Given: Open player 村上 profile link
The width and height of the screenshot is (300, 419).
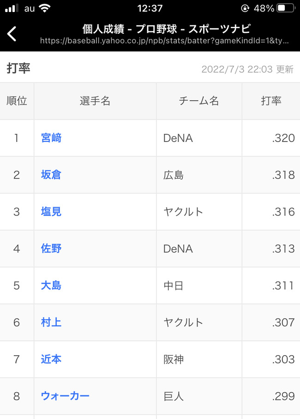Looking at the screenshot, I should pos(51,322).
